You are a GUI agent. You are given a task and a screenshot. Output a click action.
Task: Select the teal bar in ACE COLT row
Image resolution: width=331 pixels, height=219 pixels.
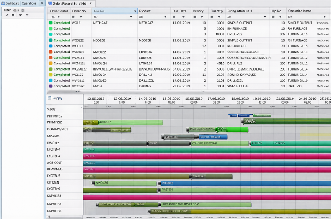pyautogui.click(x=207, y=163)
